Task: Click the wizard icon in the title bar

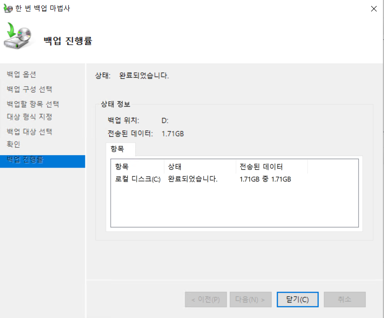Action: [7, 8]
